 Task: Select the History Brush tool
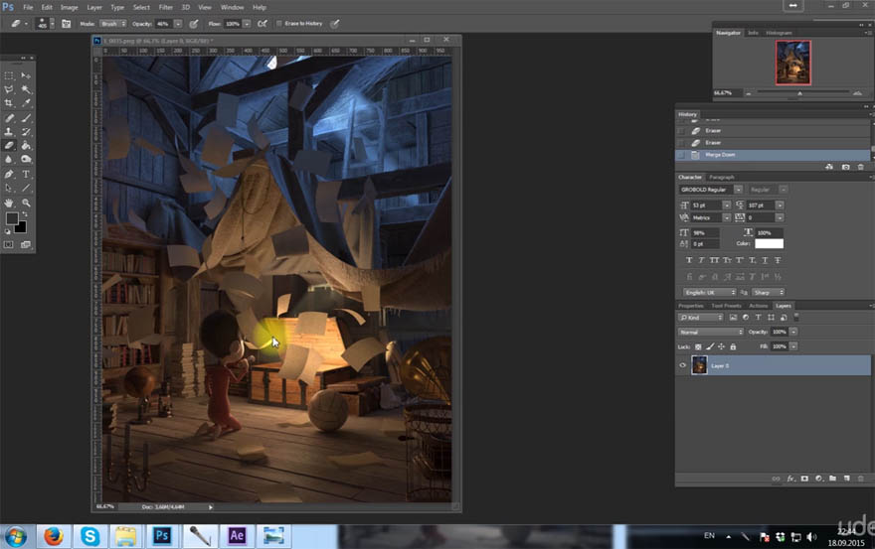(26, 131)
